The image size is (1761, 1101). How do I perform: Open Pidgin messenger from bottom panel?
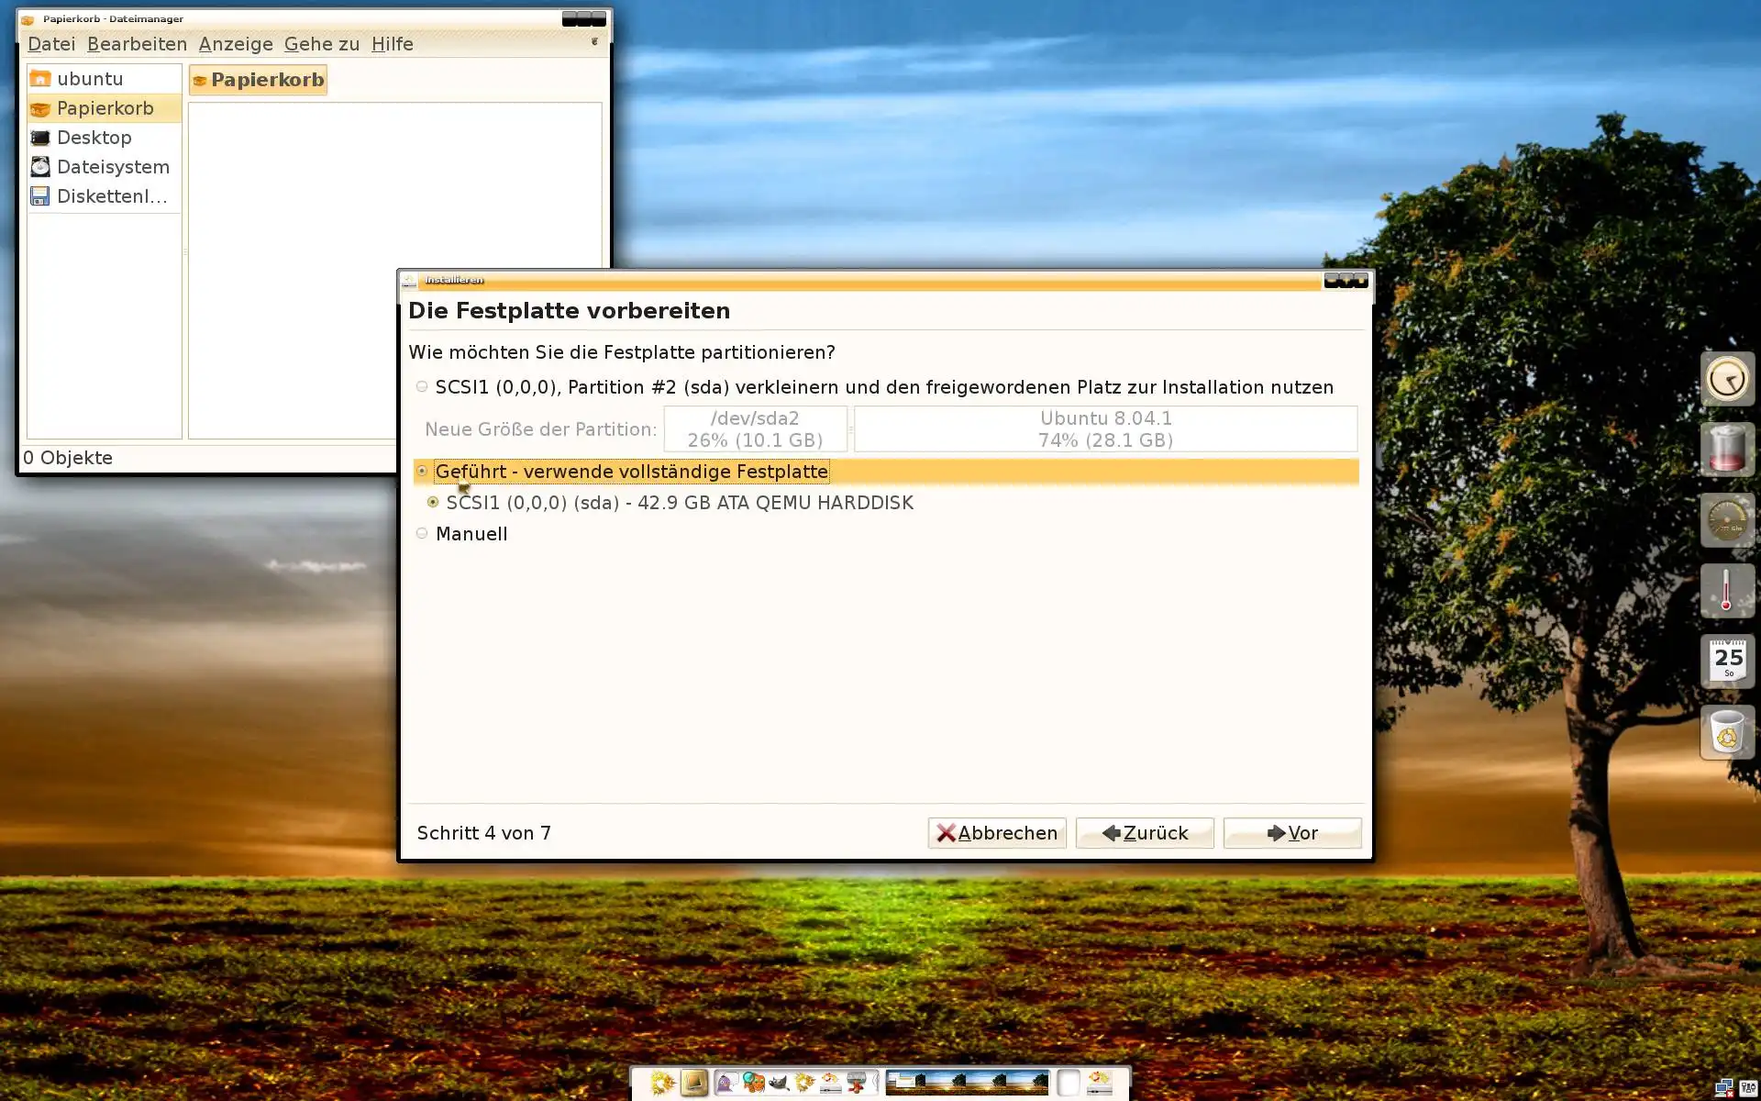pos(726,1084)
